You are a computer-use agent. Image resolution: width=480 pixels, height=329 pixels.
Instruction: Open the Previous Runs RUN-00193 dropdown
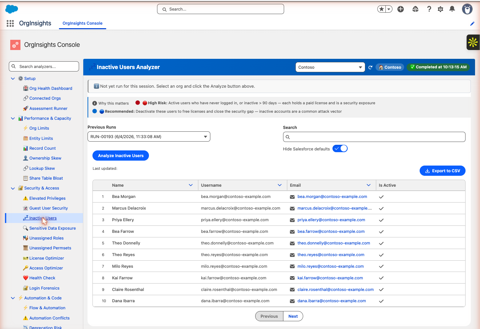(149, 137)
